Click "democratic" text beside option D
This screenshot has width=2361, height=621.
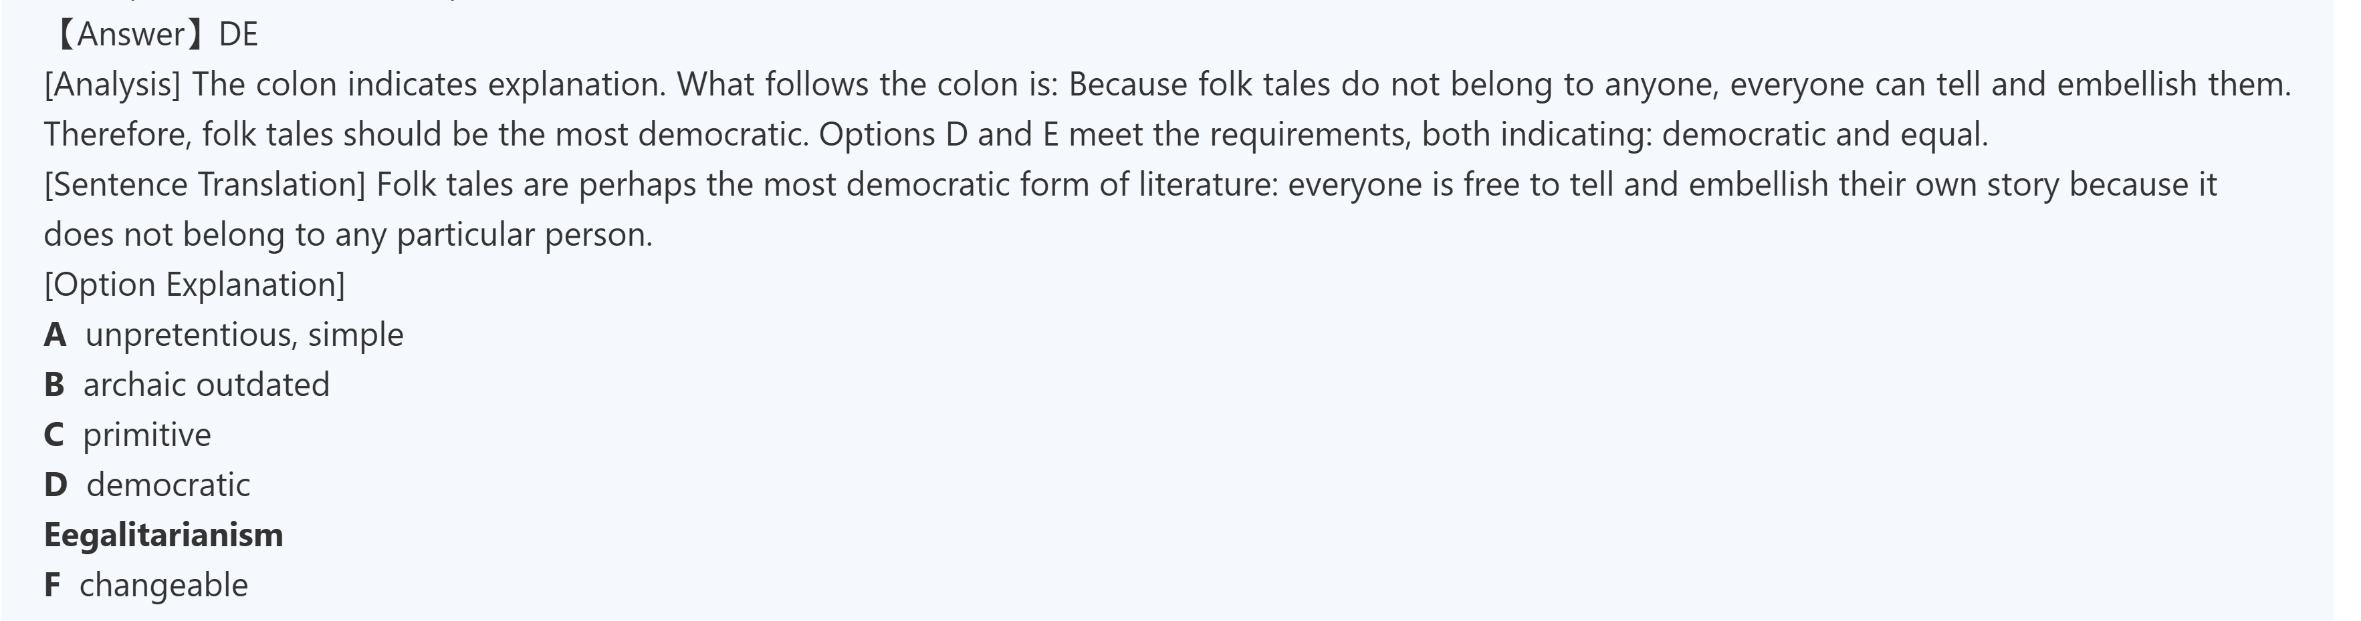168,485
